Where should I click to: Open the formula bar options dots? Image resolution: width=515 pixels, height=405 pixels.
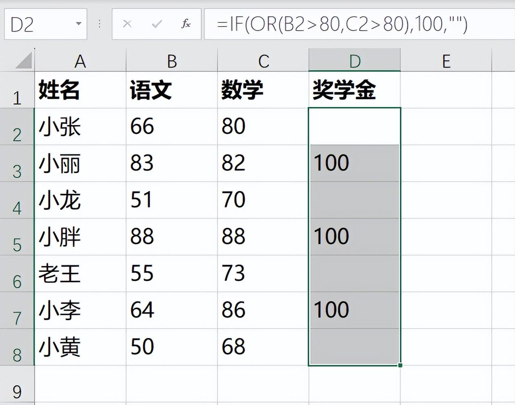pyautogui.click(x=100, y=24)
